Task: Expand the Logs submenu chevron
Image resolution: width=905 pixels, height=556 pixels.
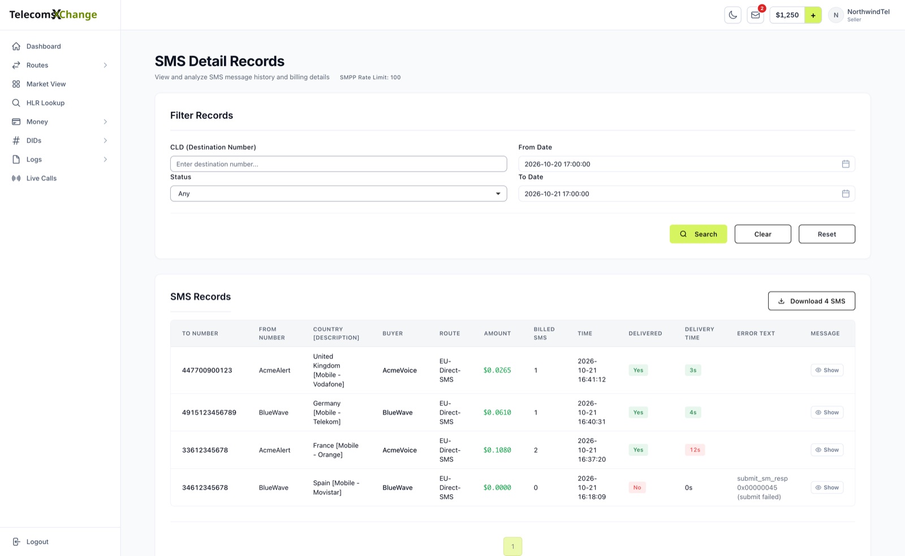Action: (105, 160)
